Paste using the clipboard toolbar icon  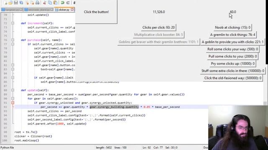pos(55,2)
